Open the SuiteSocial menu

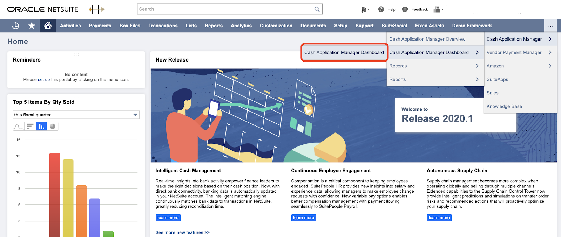[394, 26]
